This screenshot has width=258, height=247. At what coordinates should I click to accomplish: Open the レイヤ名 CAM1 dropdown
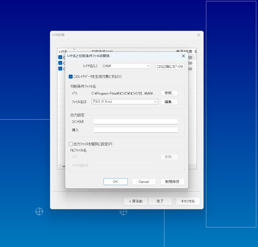coord(148,66)
